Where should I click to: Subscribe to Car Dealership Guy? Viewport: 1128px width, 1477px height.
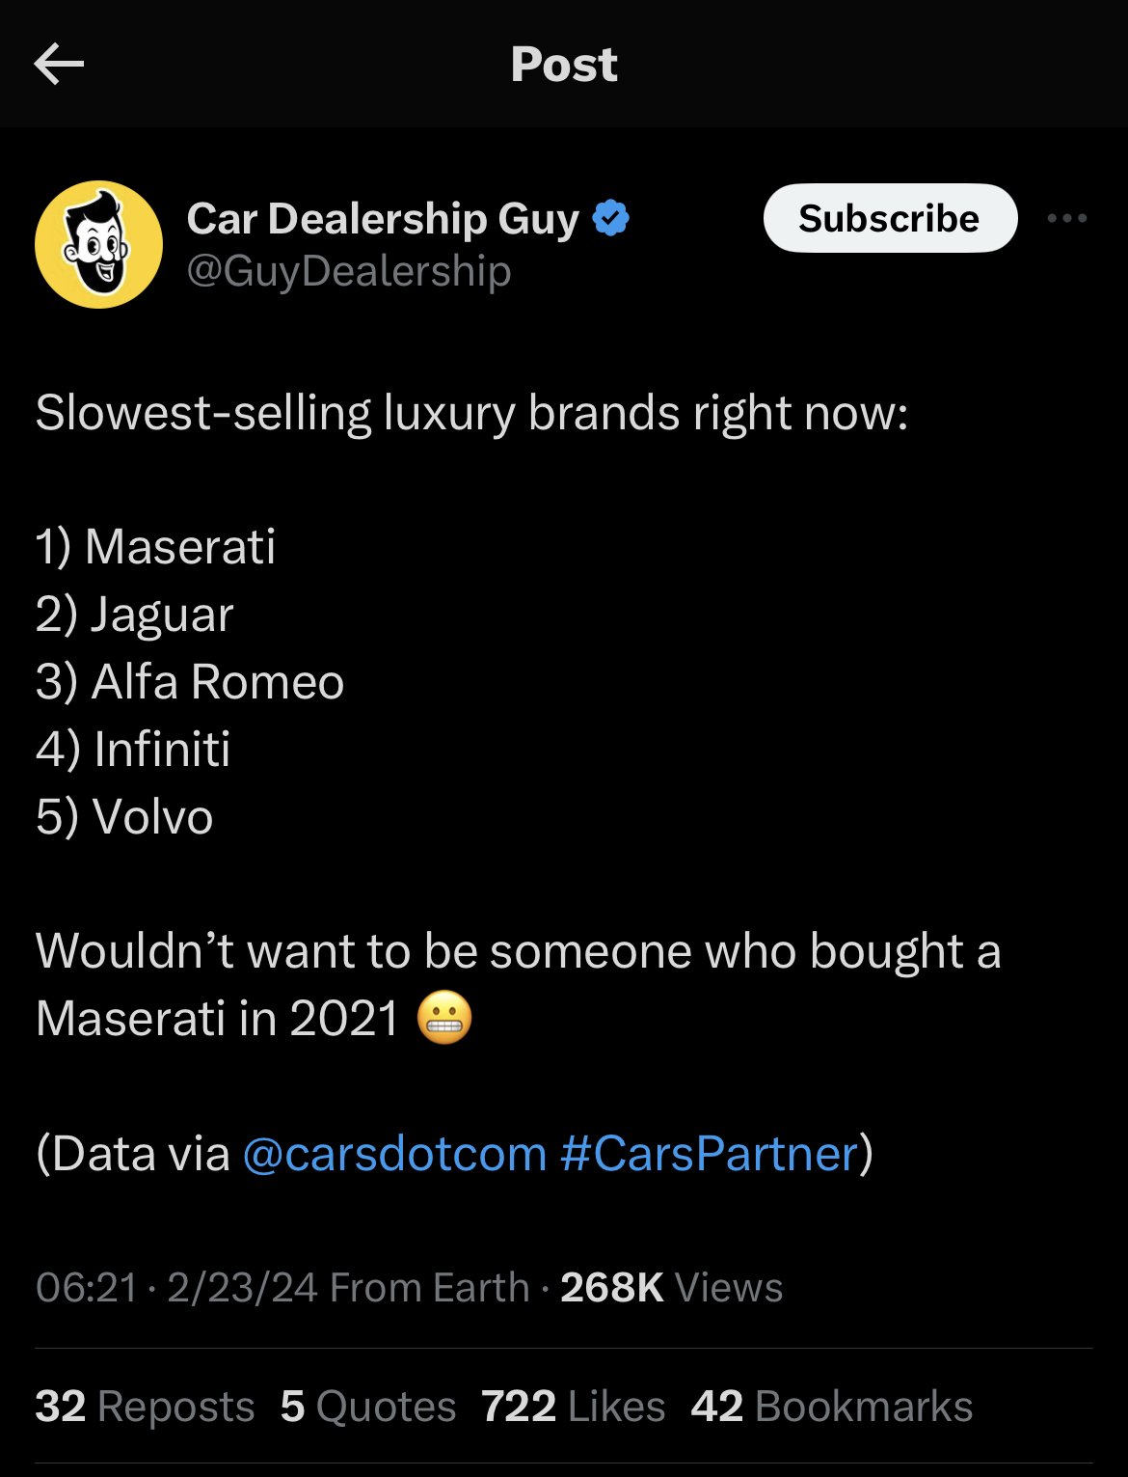coord(890,218)
